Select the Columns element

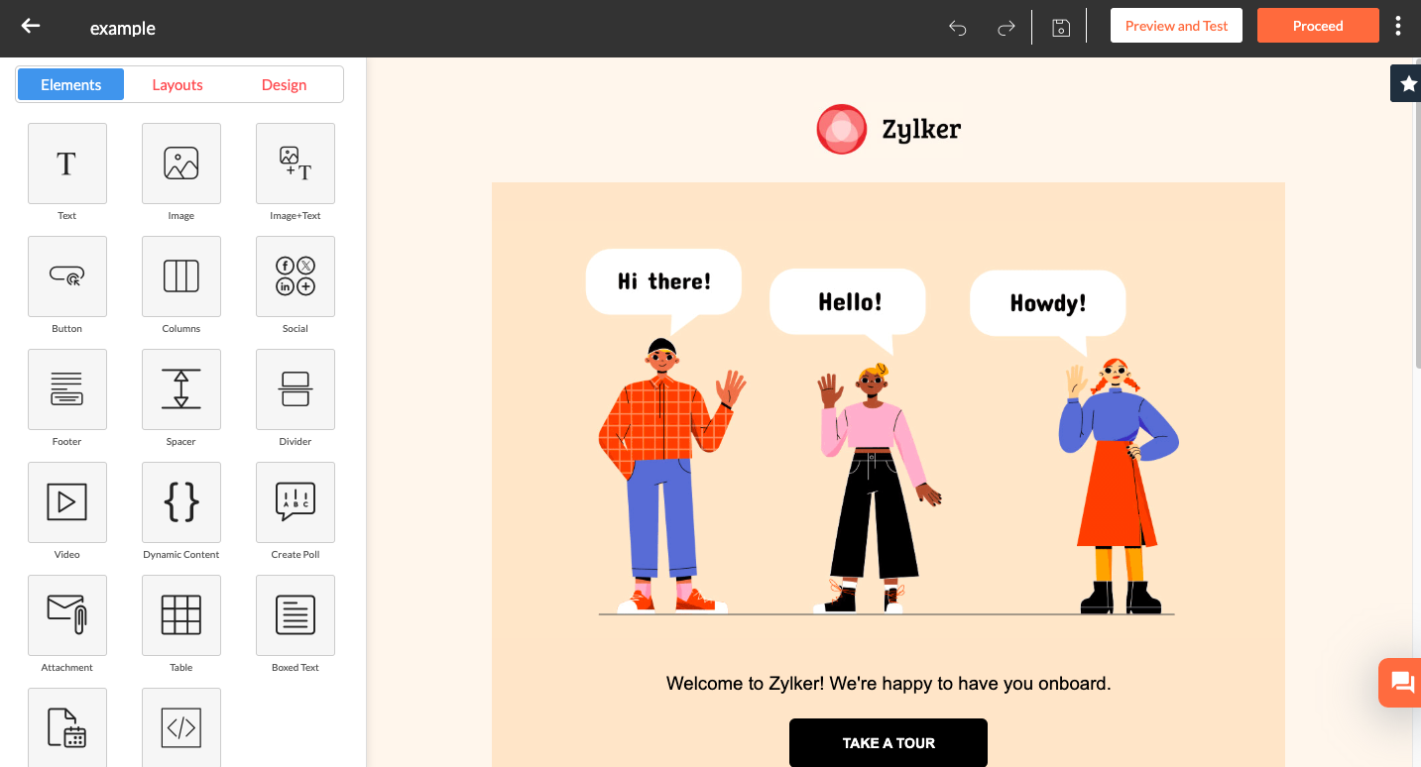click(x=181, y=276)
